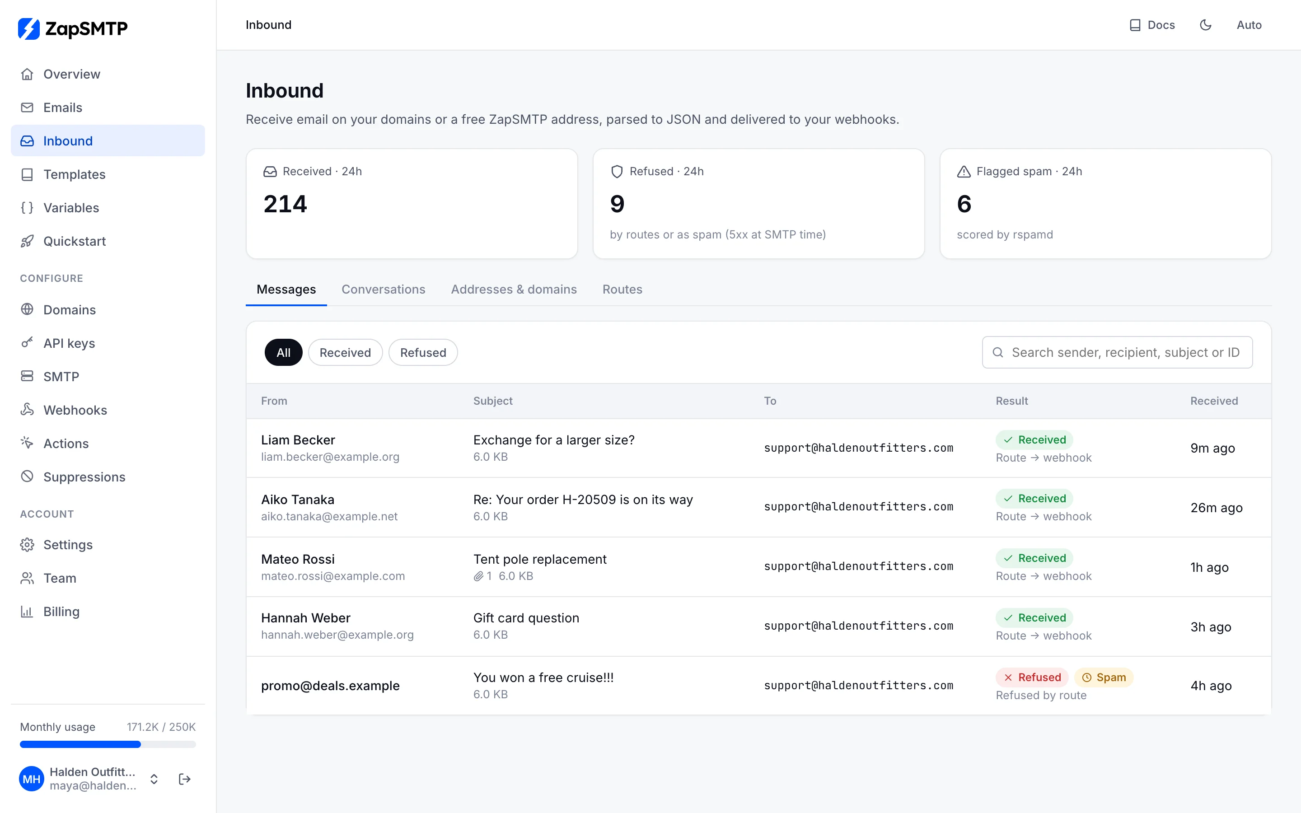This screenshot has height=813, width=1301.
Task: Switch to the Messages tab
Action: tap(286, 289)
